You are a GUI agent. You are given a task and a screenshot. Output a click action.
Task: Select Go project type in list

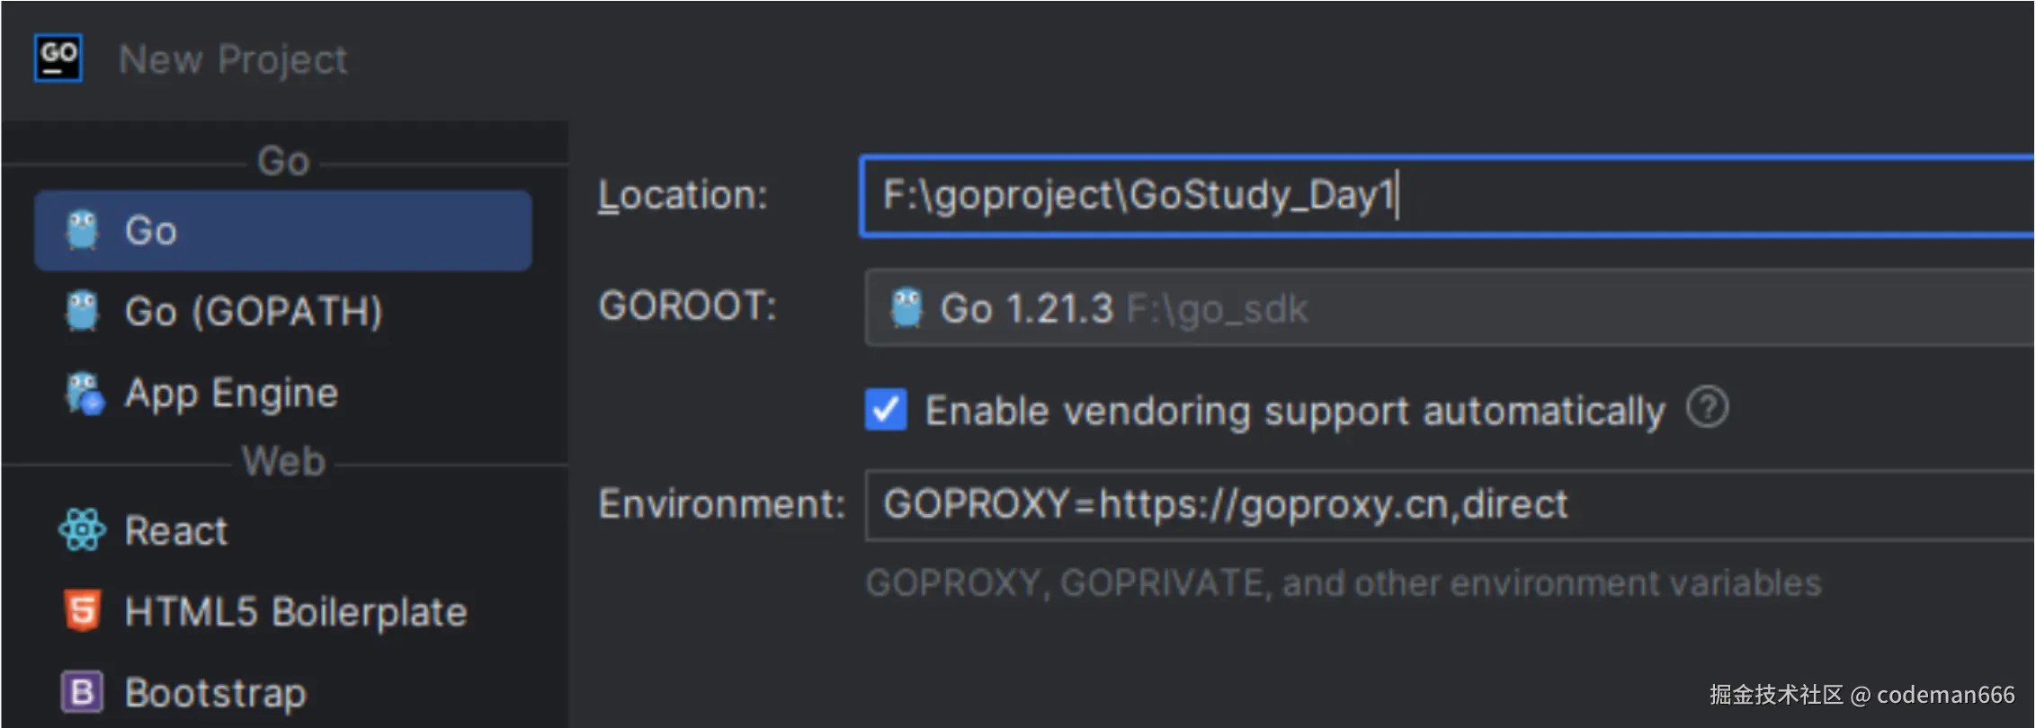pos(283,231)
